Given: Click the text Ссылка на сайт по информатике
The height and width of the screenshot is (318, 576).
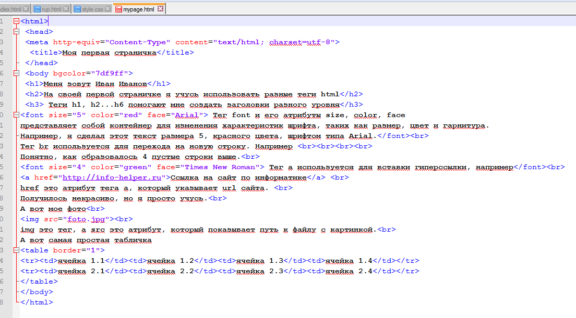Looking at the screenshot, I should pos(238,177).
